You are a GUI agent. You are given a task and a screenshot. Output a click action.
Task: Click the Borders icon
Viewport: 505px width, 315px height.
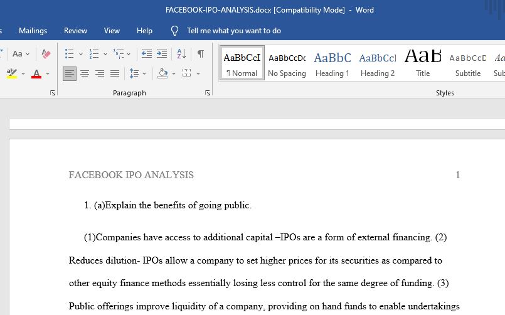(x=186, y=73)
